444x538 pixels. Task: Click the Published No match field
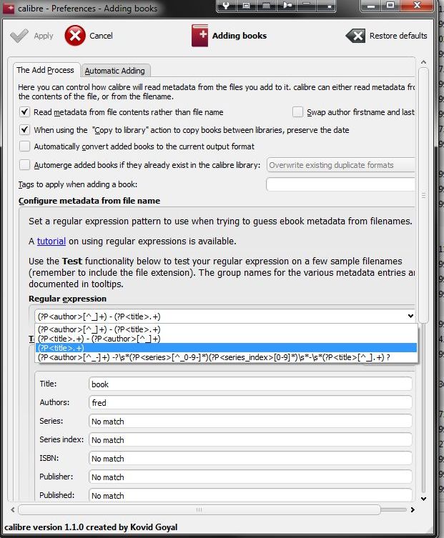pos(250,495)
